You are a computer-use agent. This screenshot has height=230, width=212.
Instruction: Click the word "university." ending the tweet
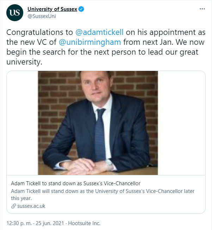click(x=24, y=62)
